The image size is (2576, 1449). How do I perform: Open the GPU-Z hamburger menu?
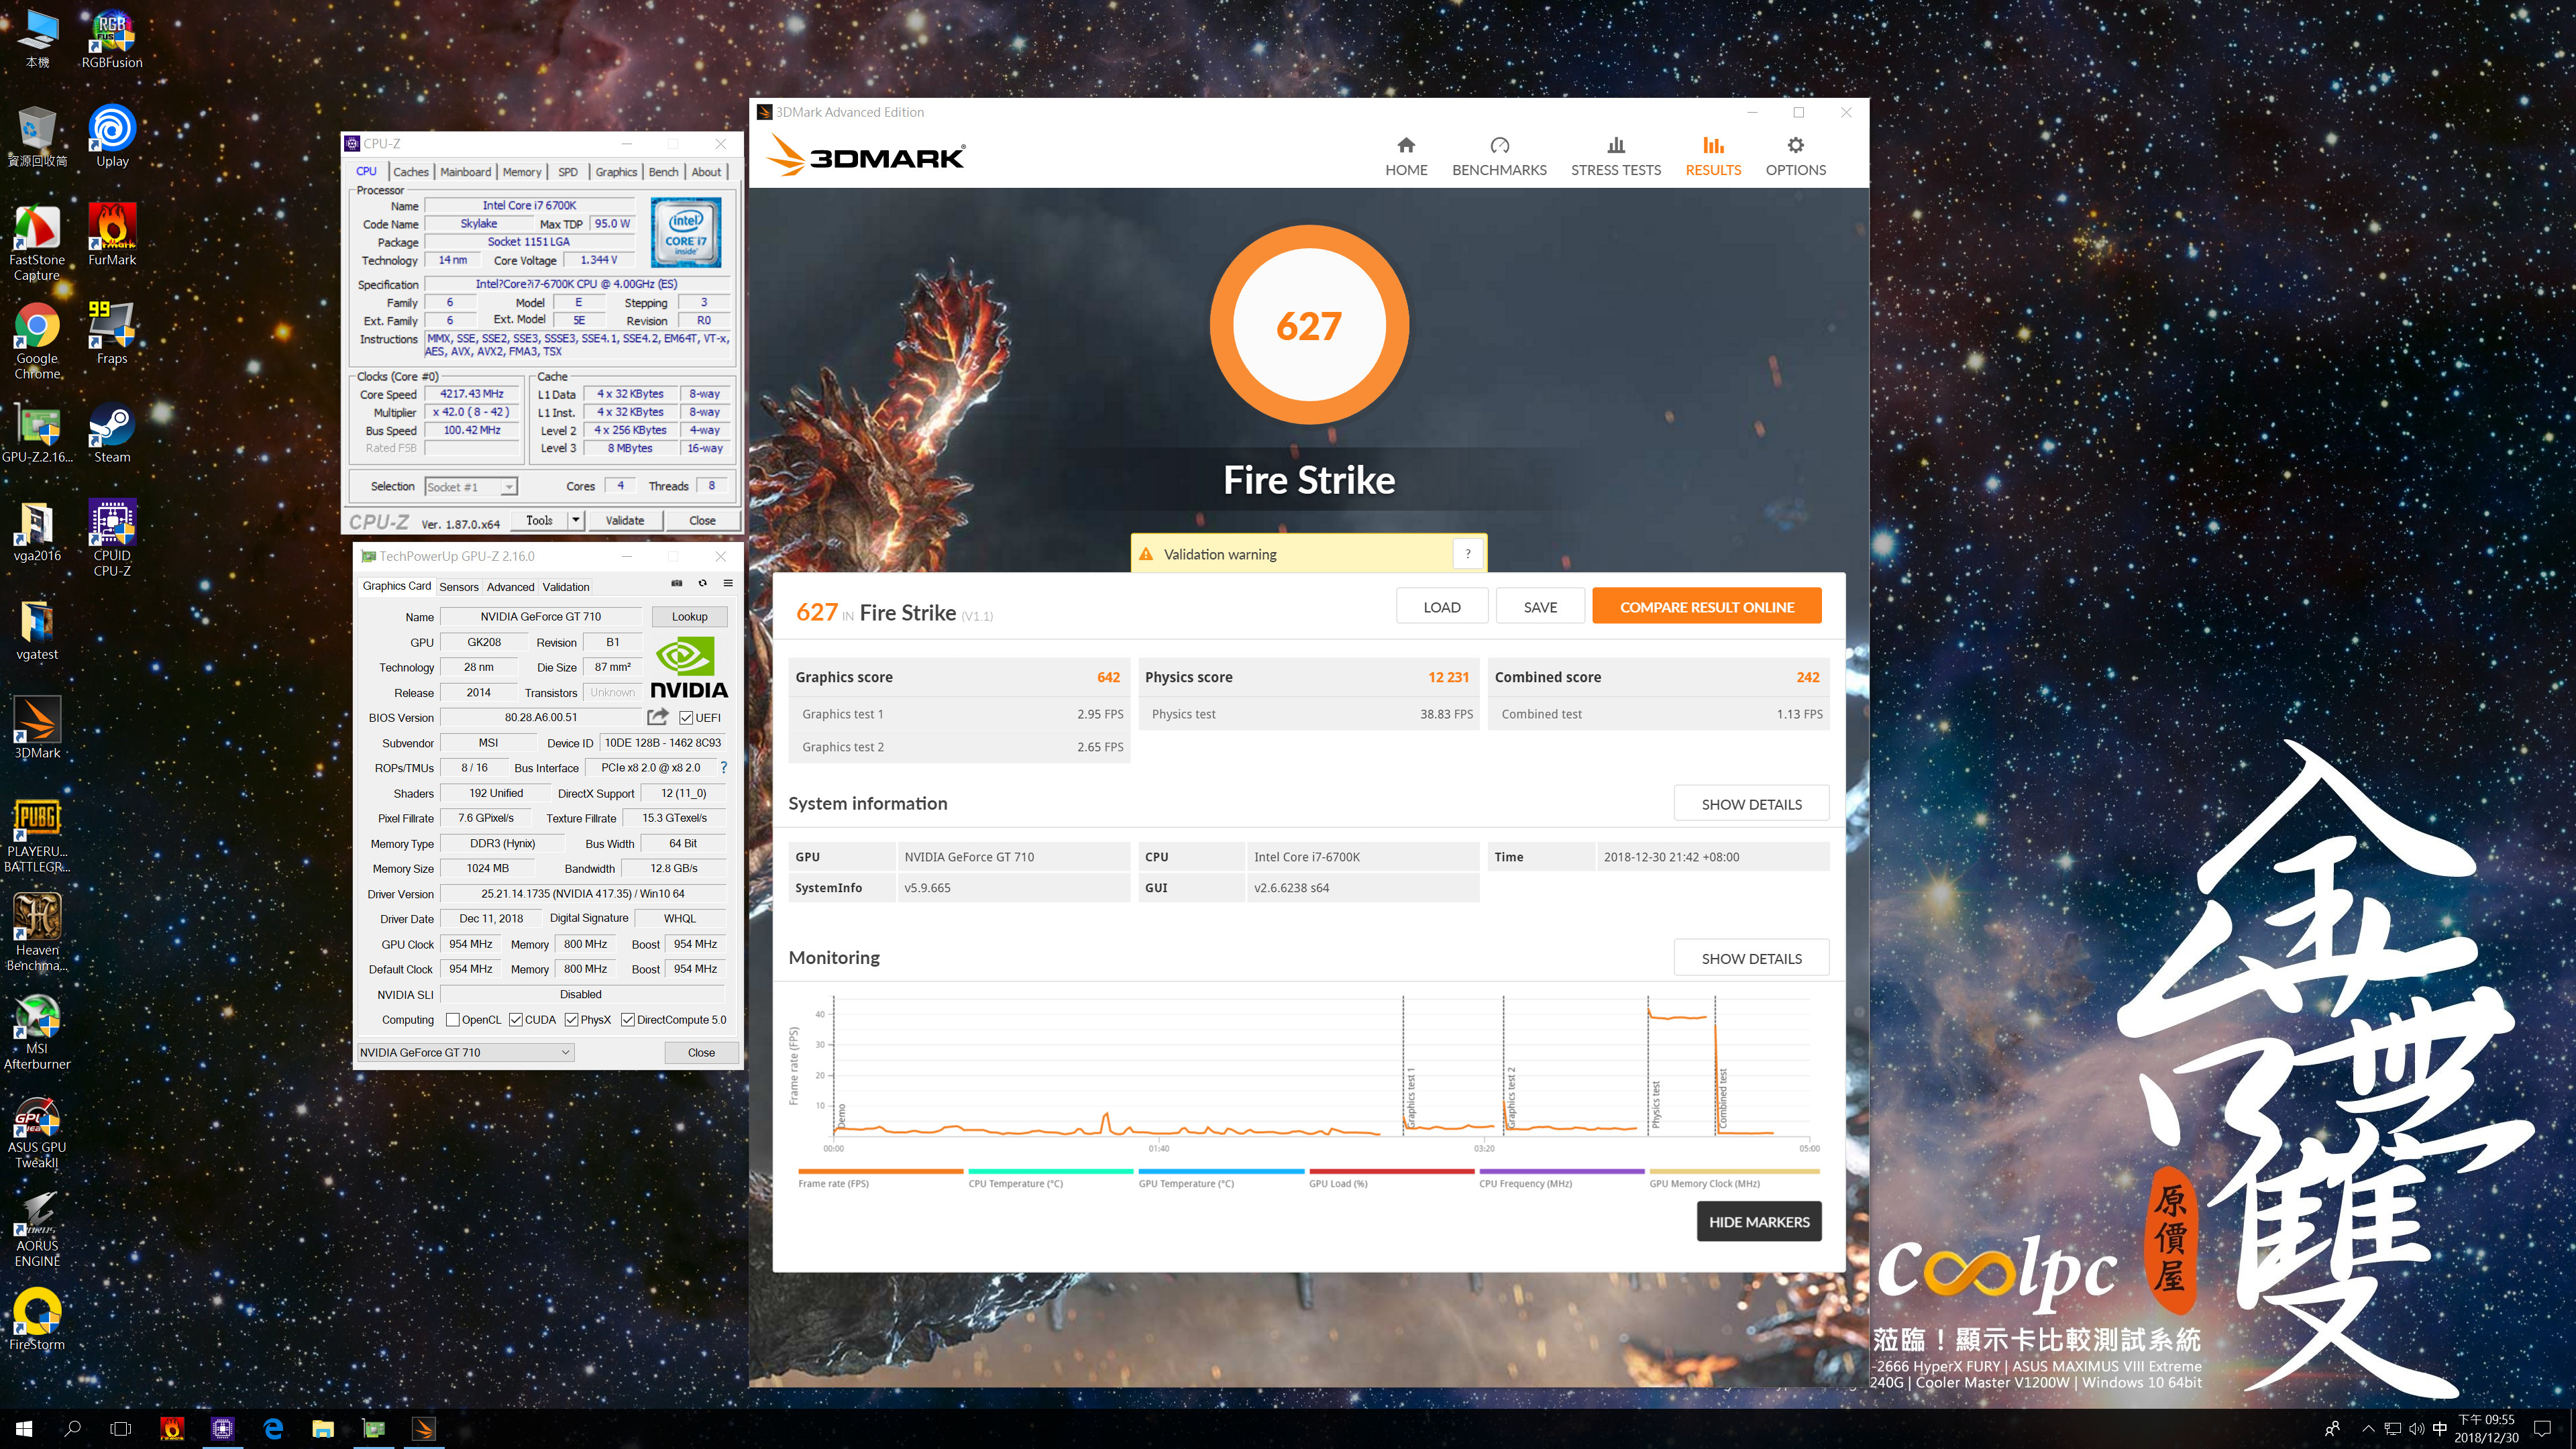click(x=728, y=583)
